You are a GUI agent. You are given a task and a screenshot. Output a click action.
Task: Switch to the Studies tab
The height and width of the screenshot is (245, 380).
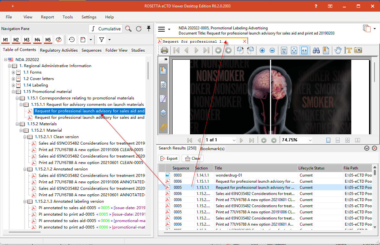(138, 50)
